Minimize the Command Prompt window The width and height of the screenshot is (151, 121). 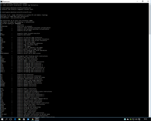click(x=137, y=1)
